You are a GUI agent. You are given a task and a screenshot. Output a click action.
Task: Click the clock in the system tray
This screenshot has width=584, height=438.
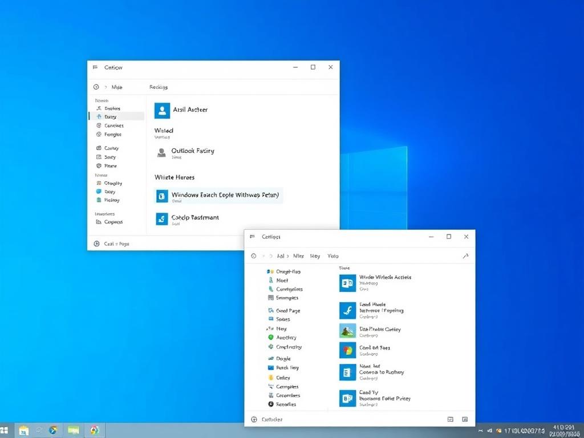[x=562, y=429]
